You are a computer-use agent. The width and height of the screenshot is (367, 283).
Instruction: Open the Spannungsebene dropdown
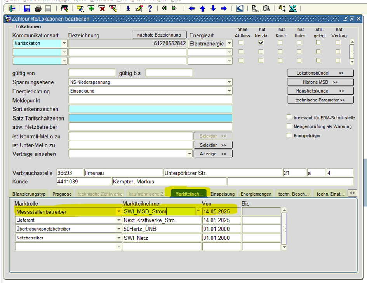tap(229, 82)
